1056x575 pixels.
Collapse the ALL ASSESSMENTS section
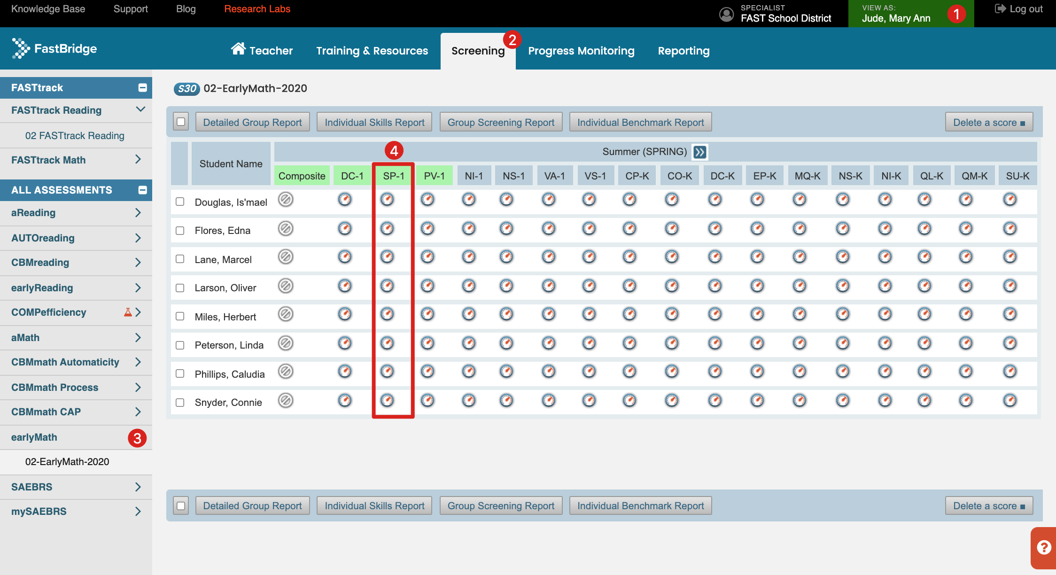pyautogui.click(x=143, y=190)
